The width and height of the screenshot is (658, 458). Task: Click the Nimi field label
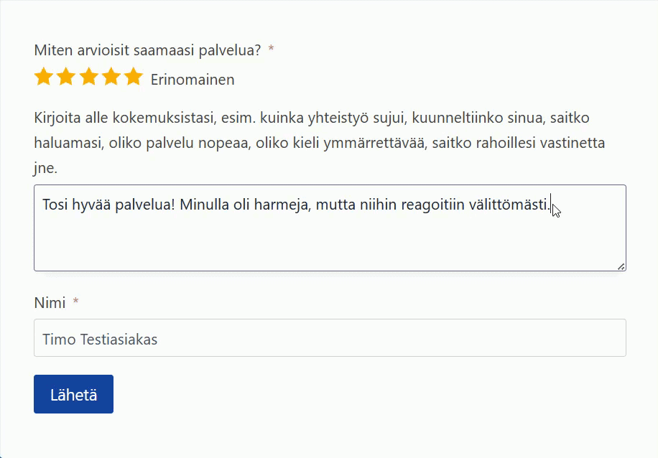tap(50, 303)
